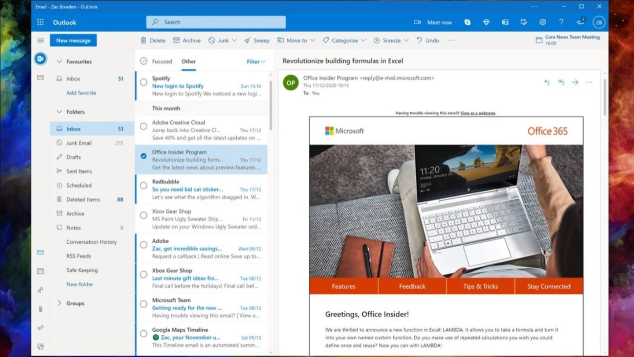Click the Outlook account icon in left rail

40,58
